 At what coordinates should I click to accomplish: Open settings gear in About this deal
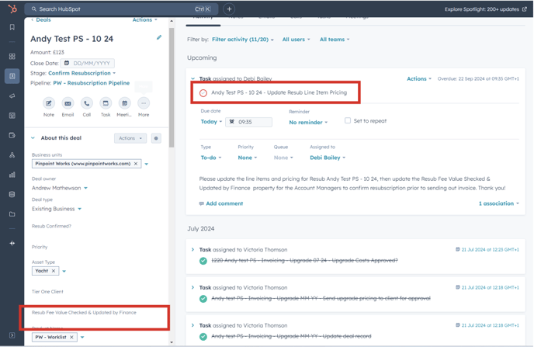click(x=156, y=138)
